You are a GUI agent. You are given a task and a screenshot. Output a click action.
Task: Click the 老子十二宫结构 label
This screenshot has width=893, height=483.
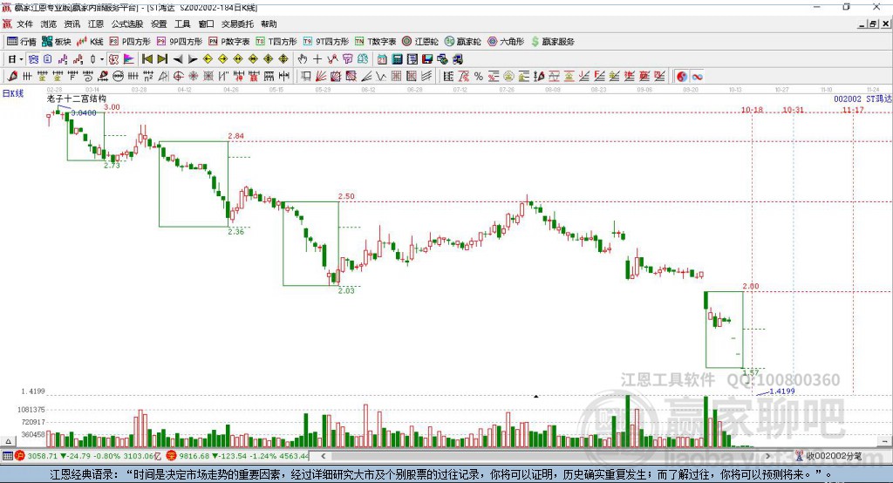(77, 99)
